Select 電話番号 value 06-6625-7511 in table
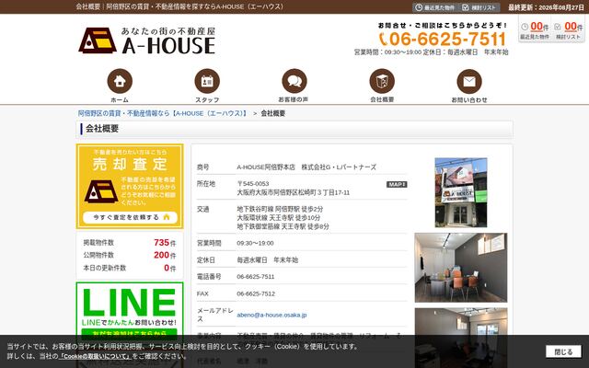589x368 pixels. 256,277
